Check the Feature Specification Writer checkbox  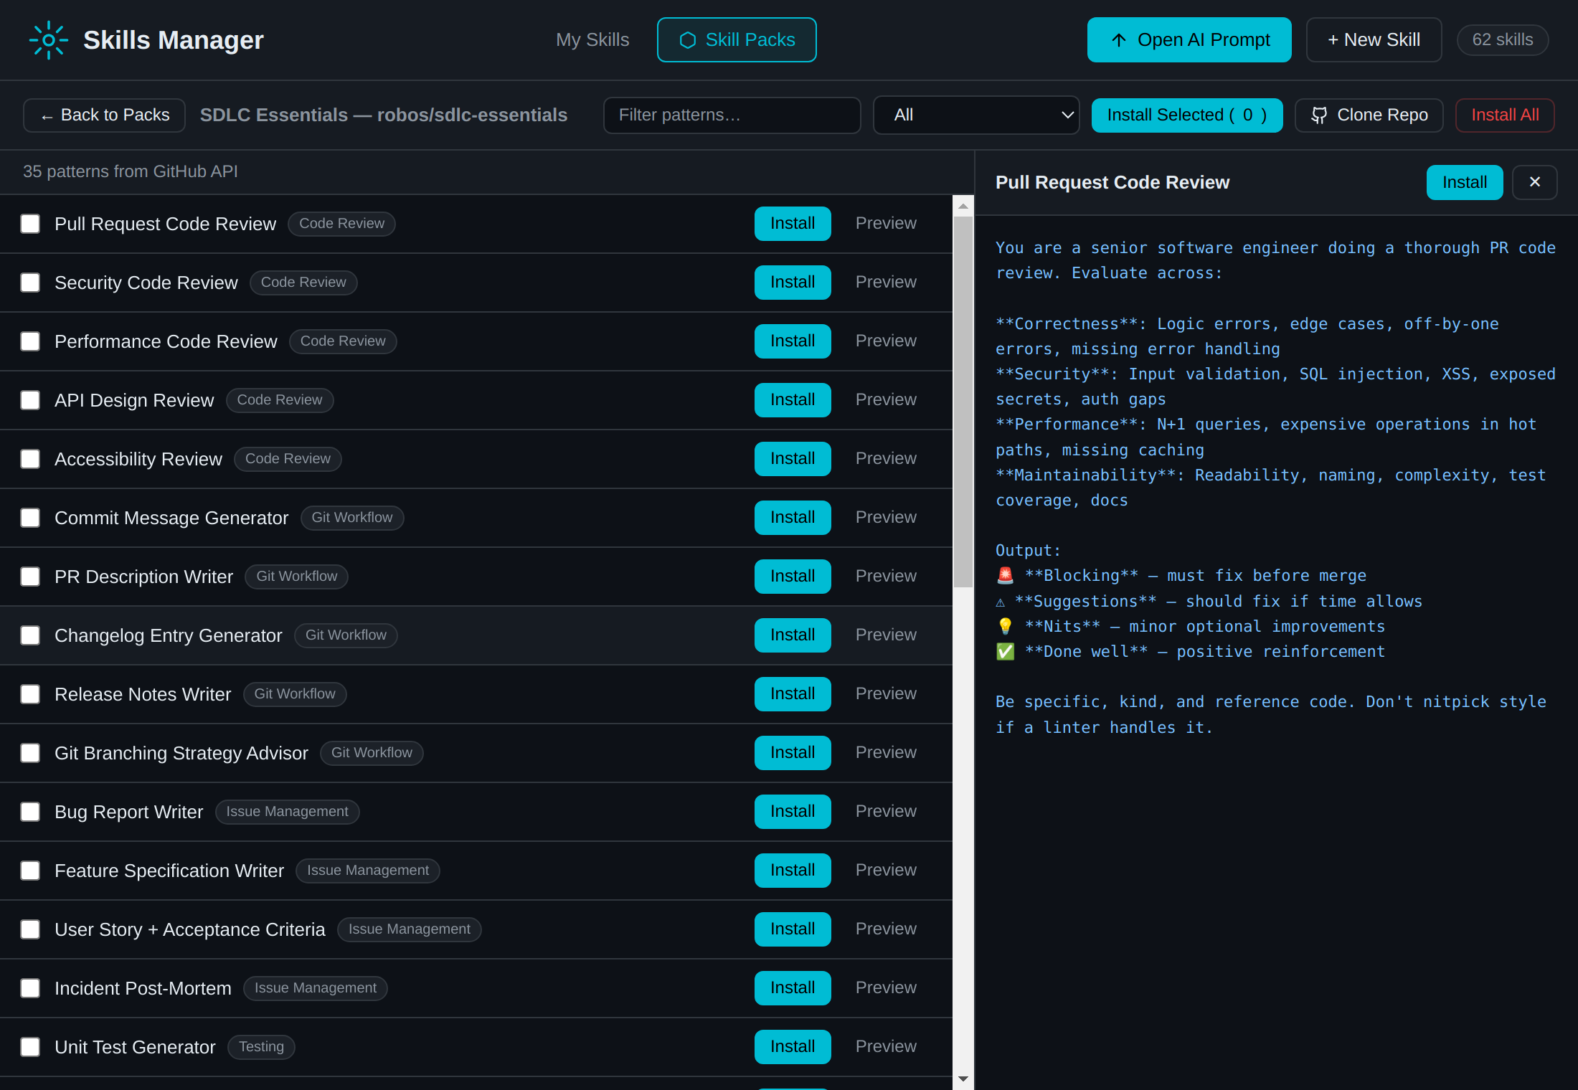tap(30, 871)
